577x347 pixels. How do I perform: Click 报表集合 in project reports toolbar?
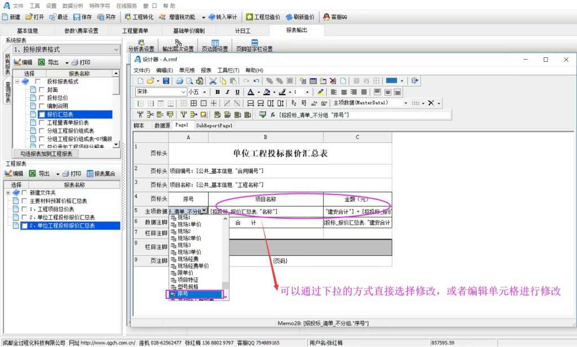pos(101,173)
